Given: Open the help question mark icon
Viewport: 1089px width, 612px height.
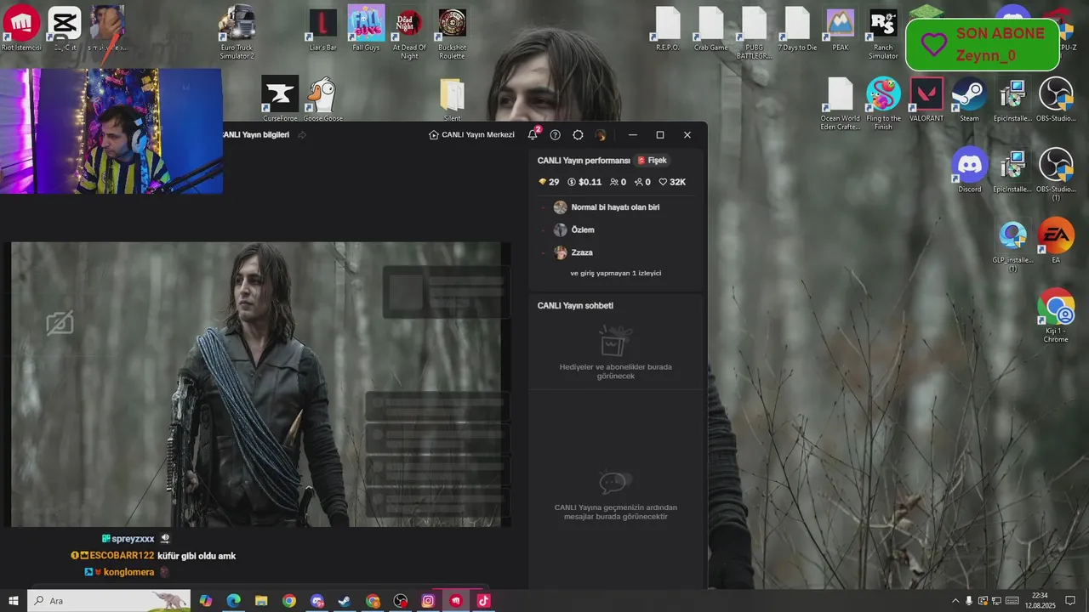Looking at the screenshot, I should point(556,134).
